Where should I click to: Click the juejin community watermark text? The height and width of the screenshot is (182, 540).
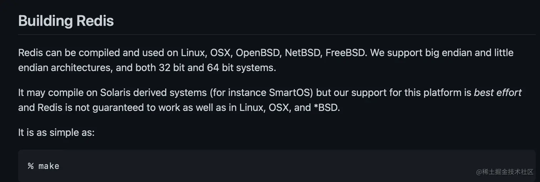click(x=504, y=172)
